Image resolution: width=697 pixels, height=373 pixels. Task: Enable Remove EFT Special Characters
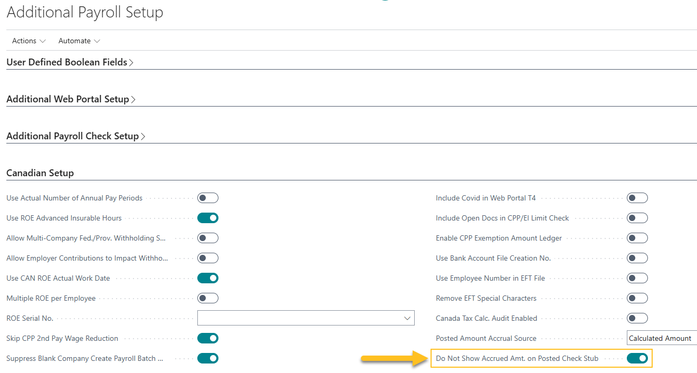[637, 298]
